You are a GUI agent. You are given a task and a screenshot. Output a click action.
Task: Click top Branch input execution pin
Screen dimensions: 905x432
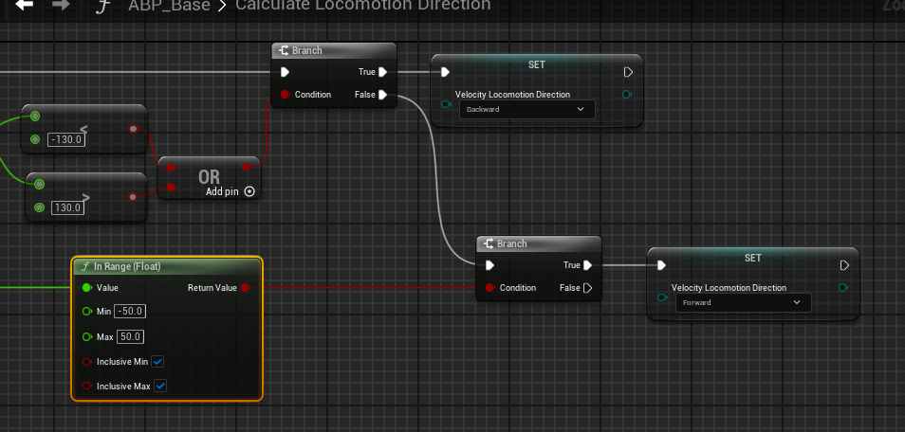[285, 72]
